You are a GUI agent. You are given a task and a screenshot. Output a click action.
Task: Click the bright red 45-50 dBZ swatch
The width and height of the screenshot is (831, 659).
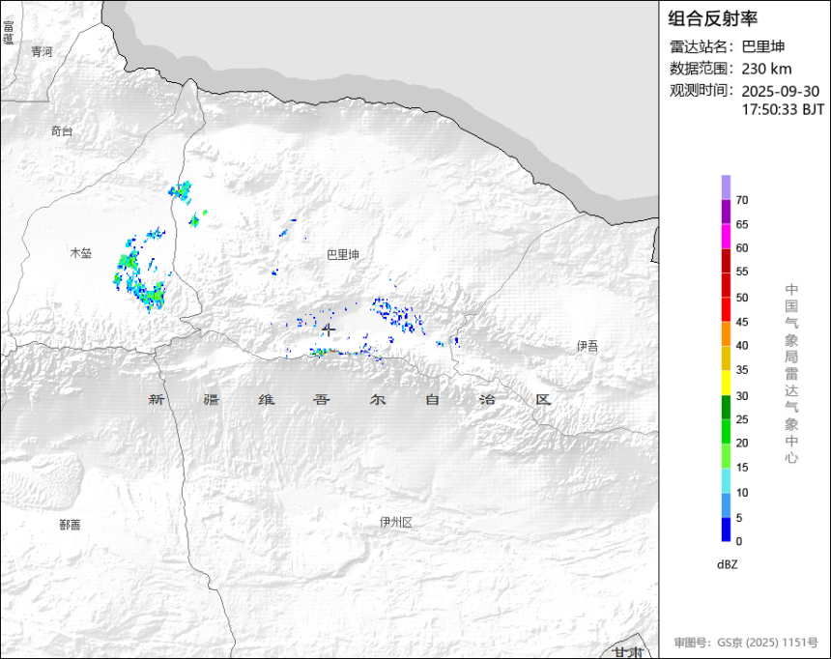[x=726, y=309]
